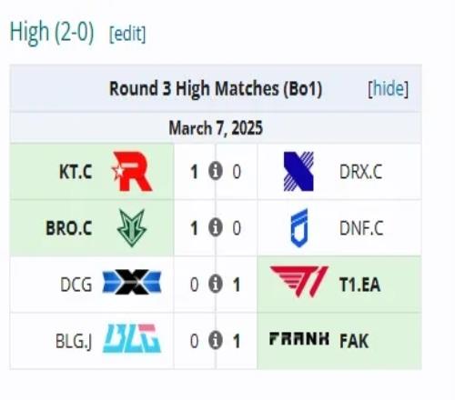Open the T1.EA team name
455x400 pixels.
click(x=359, y=285)
